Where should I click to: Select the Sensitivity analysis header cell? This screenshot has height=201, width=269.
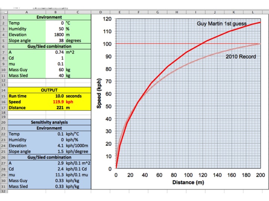pyautogui.click(x=49, y=122)
